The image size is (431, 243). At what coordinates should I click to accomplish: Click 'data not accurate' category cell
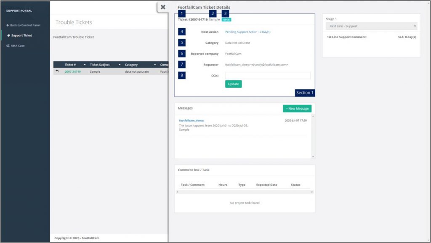(x=137, y=71)
